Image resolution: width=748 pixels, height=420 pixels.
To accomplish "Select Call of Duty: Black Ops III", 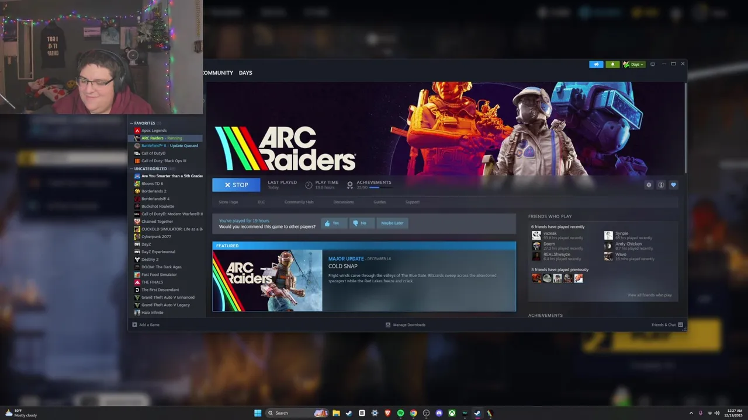I will point(165,161).
